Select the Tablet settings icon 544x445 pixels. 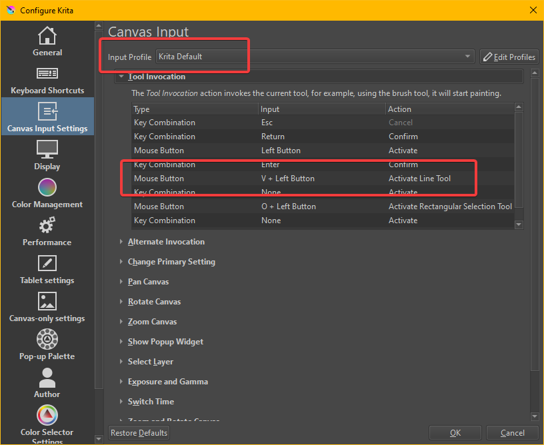[47, 263]
